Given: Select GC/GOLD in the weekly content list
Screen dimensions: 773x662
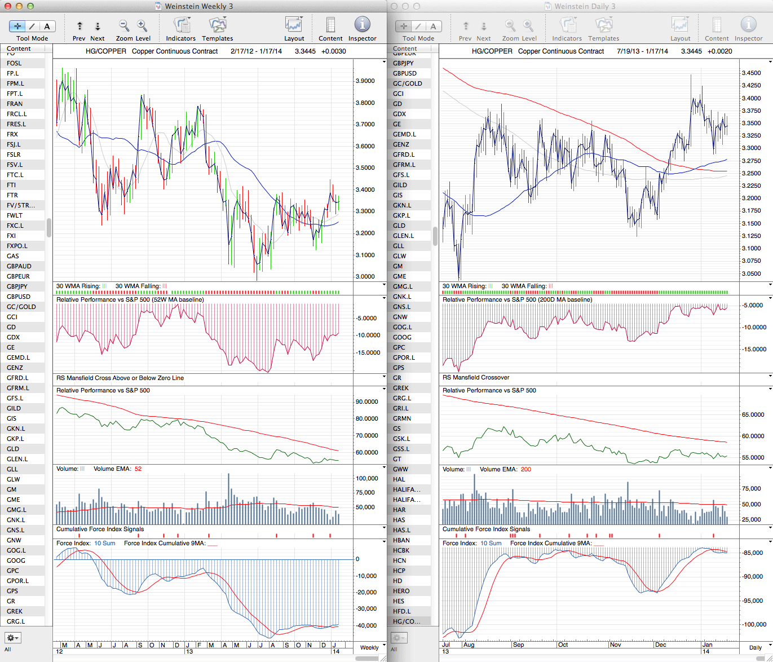Looking at the screenshot, I should [x=21, y=307].
